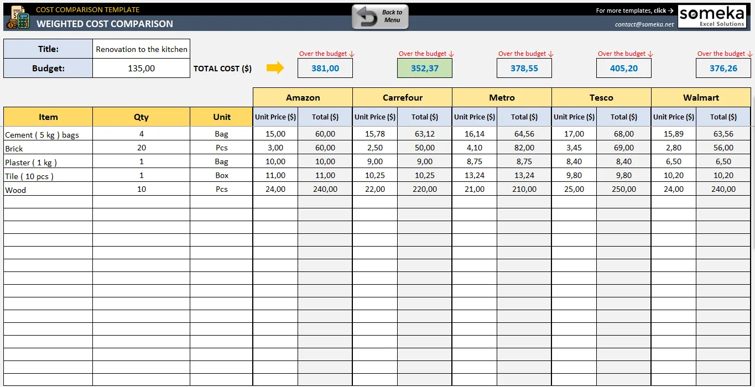
Task: Select the green Carrefour total 352,37
Action: 425,68
